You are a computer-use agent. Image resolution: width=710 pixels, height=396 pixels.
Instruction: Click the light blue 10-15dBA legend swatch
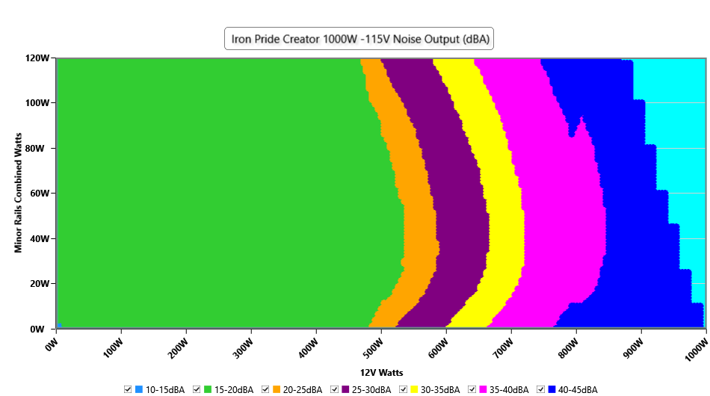click(x=139, y=390)
